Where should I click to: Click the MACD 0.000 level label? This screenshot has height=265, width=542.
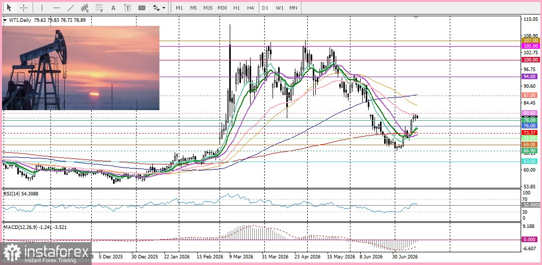pos(531,240)
